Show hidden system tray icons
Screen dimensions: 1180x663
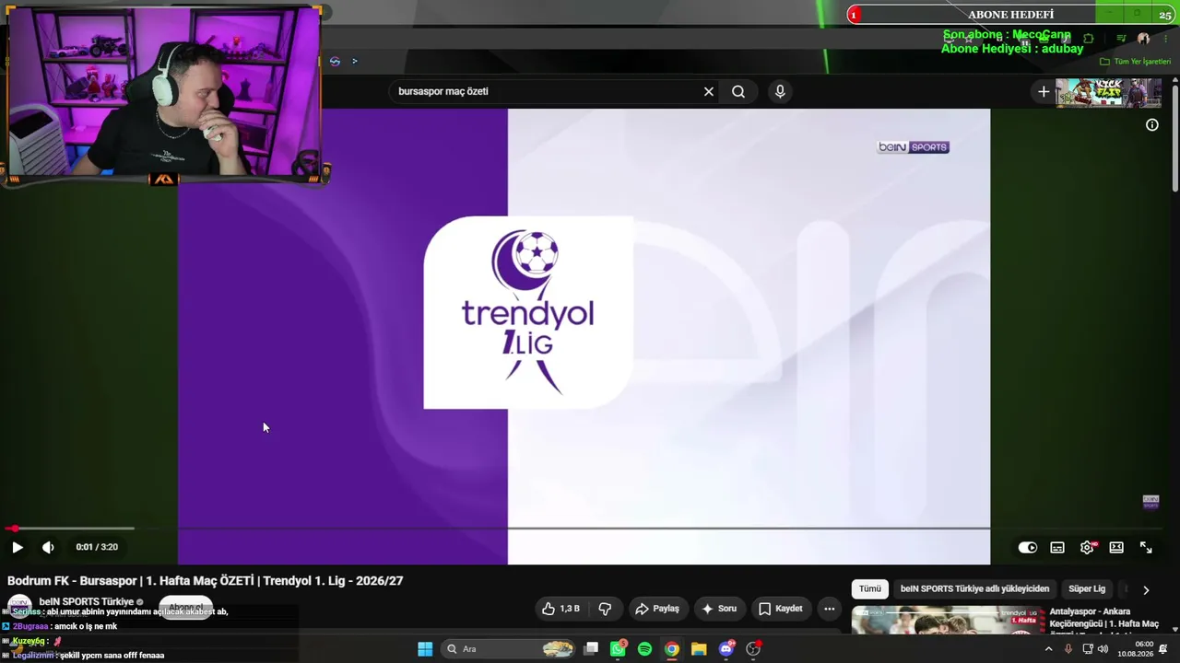(x=1048, y=649)
